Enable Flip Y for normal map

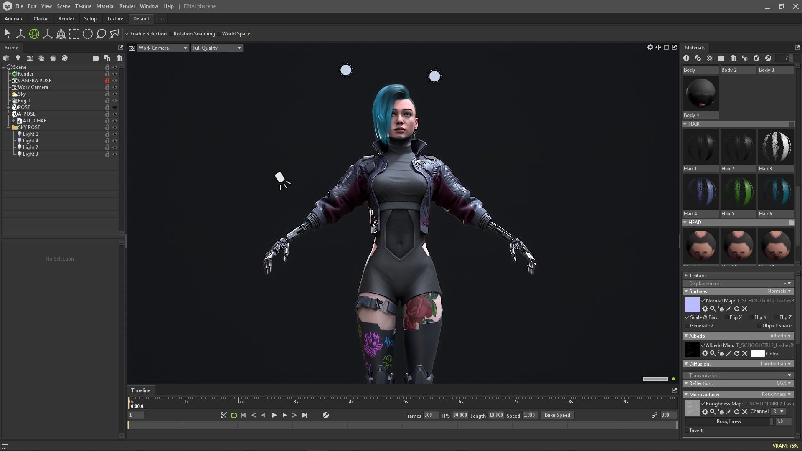[x=751, y=317]
